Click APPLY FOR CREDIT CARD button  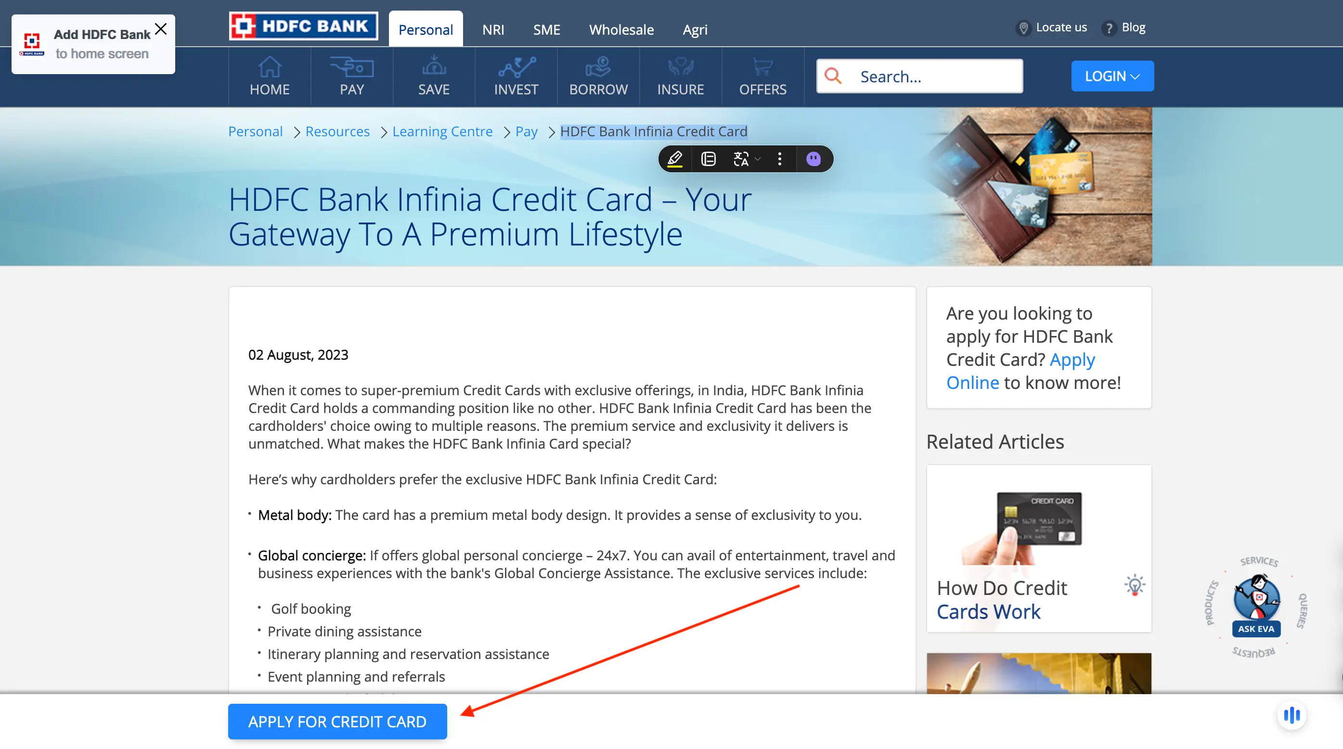pyautogui.click(x=336, y=722)
